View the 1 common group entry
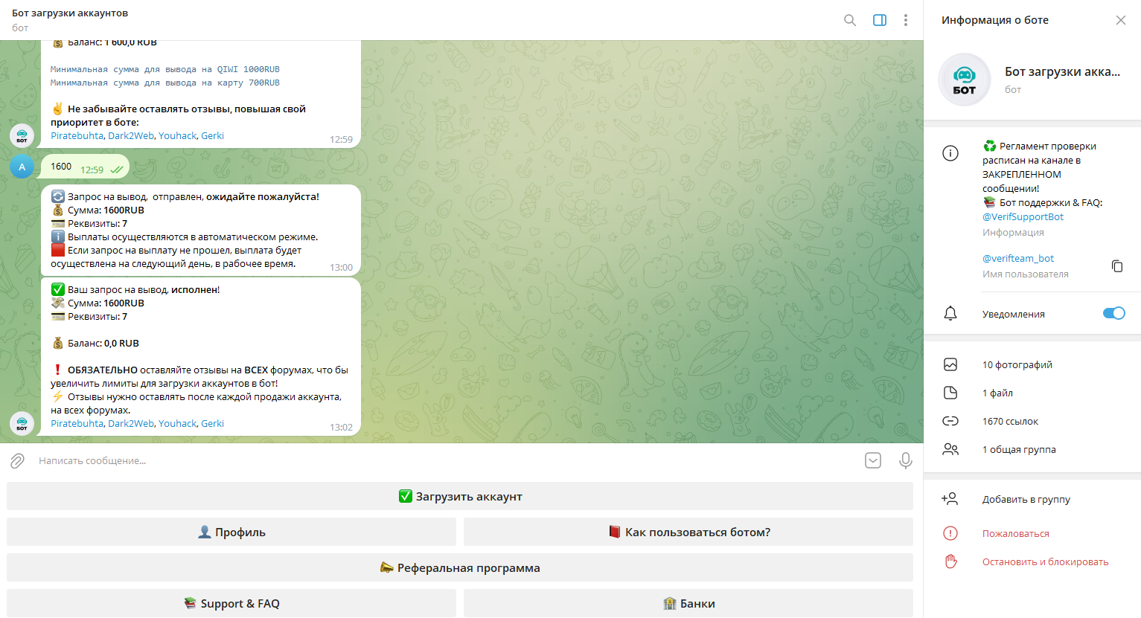 tap(1018, 449)
